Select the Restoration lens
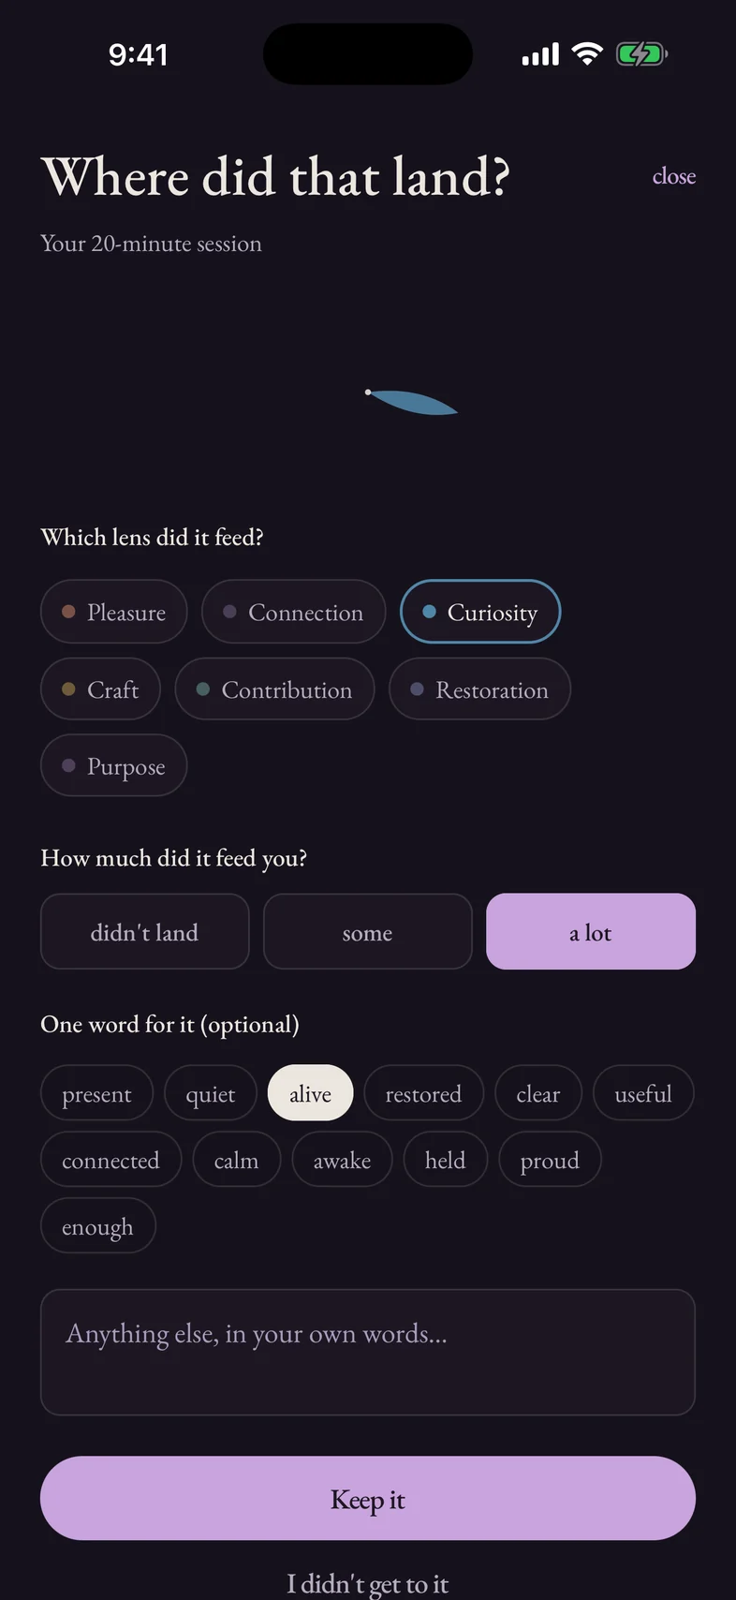The width and height of the screenshot is (736, 1600). [x=480, y=689]
